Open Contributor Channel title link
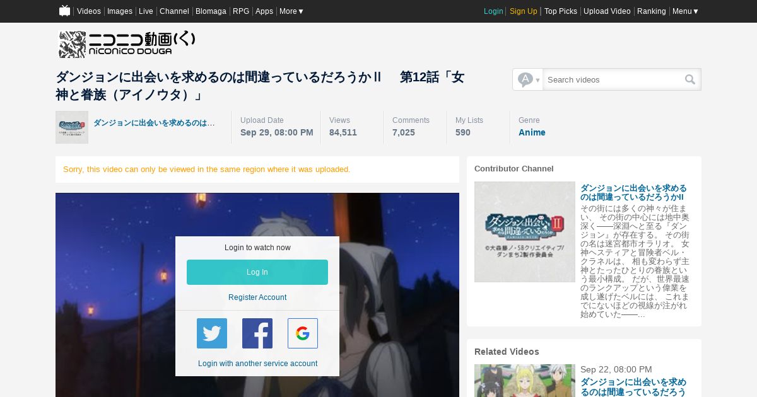This screenshot has width=757, height=397. tap(633, 193)
